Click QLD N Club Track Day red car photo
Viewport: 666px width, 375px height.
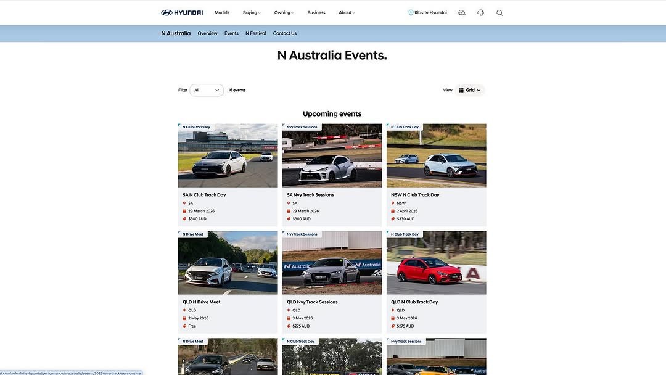436,263
